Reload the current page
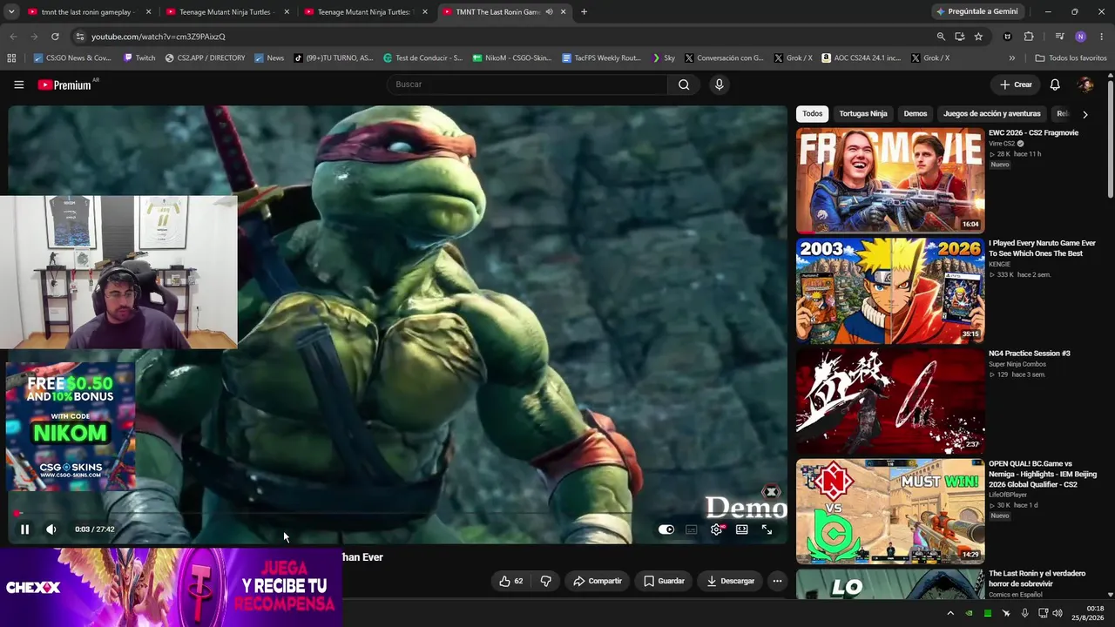The height and width of the screenshot is (627, 1115). click(x=55, y=37)
